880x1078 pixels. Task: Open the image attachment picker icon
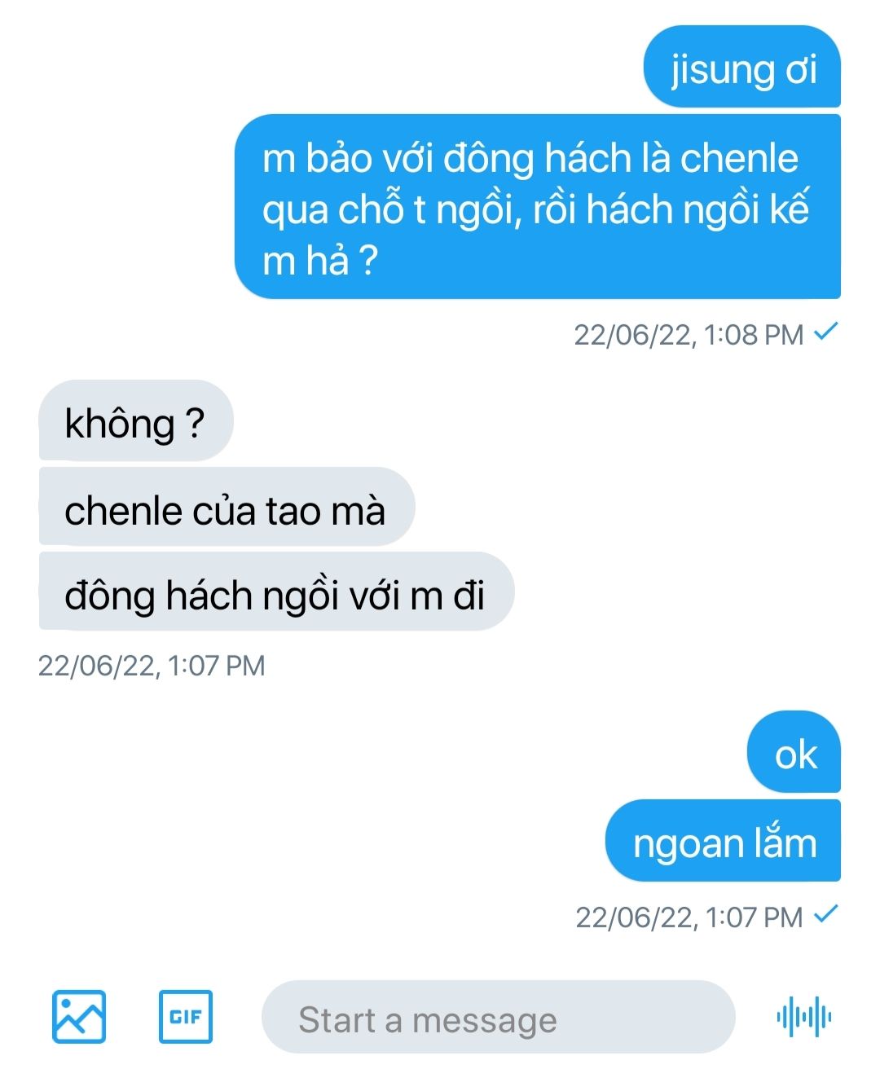[x=79, y=1016]
